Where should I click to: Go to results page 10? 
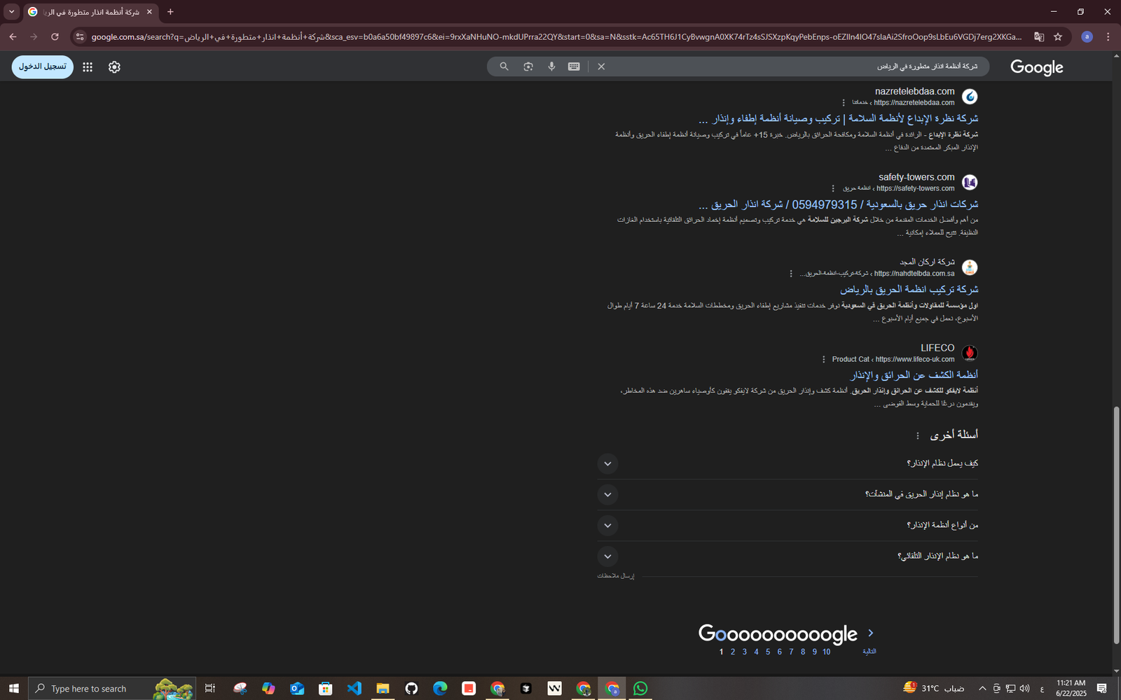[827, 652]
